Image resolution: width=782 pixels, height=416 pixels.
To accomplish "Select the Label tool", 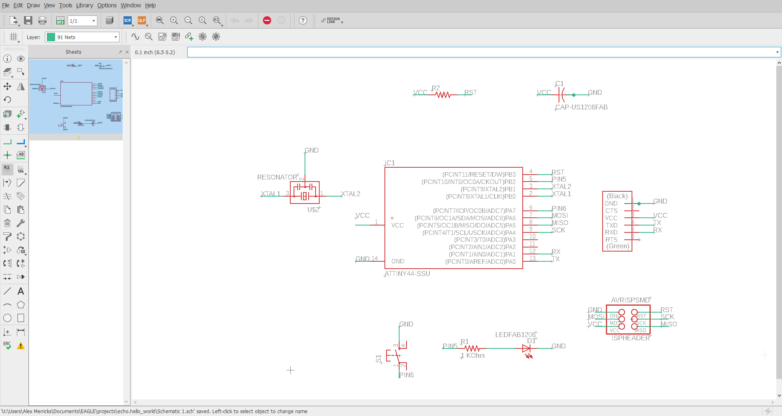I will pos(21,155).
